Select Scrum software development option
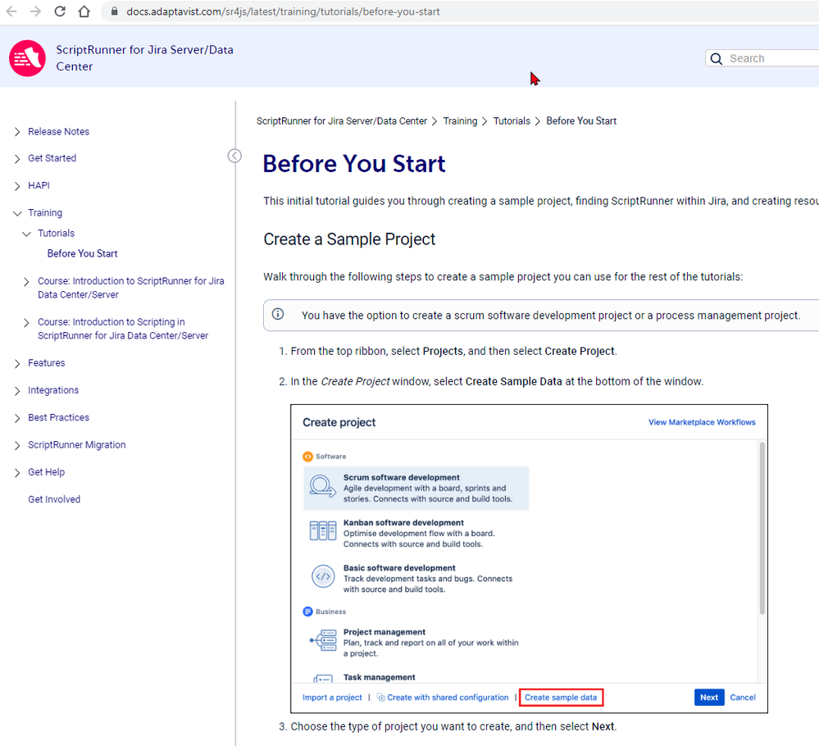 tap(416, 488)
